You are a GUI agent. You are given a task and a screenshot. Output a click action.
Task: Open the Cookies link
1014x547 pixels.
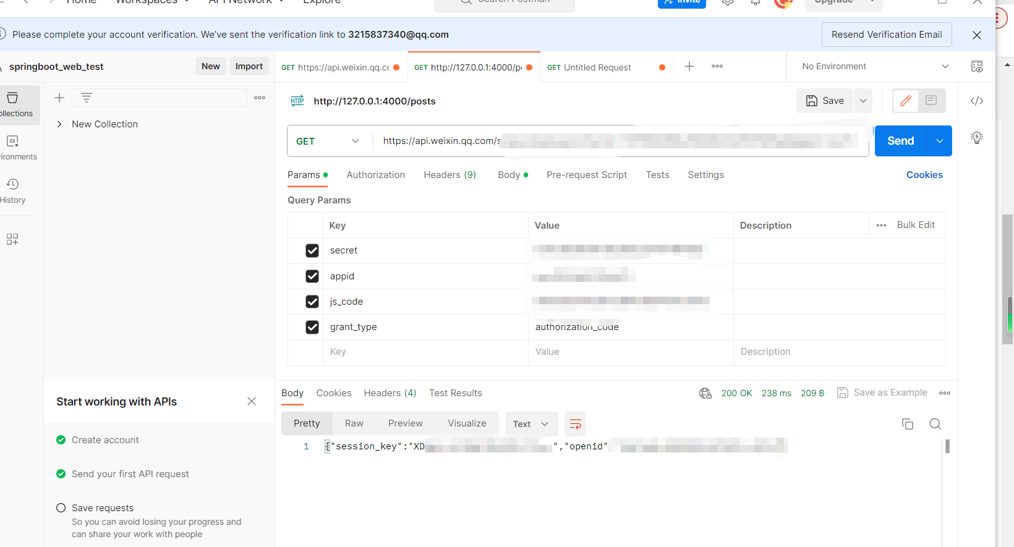924,175
